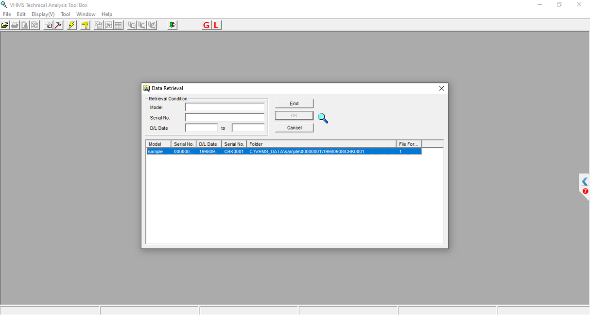Click the Open file toolbar icon
Screen dimensions: 590x315
[5, 25]
